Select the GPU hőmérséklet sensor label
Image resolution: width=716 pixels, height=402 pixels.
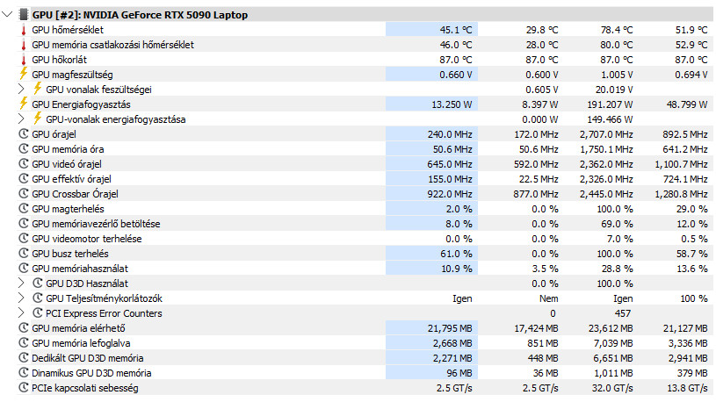[68, 30]
